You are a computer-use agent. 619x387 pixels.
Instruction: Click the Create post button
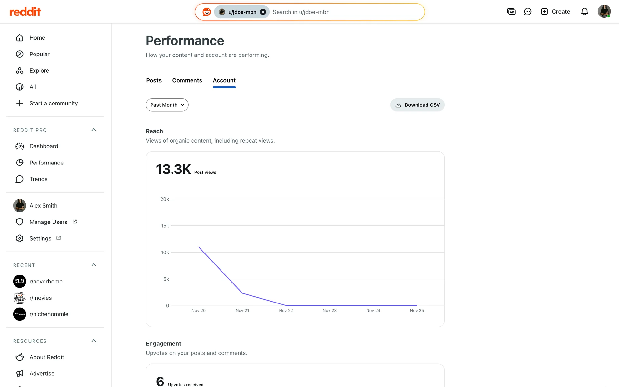[555, 12]
